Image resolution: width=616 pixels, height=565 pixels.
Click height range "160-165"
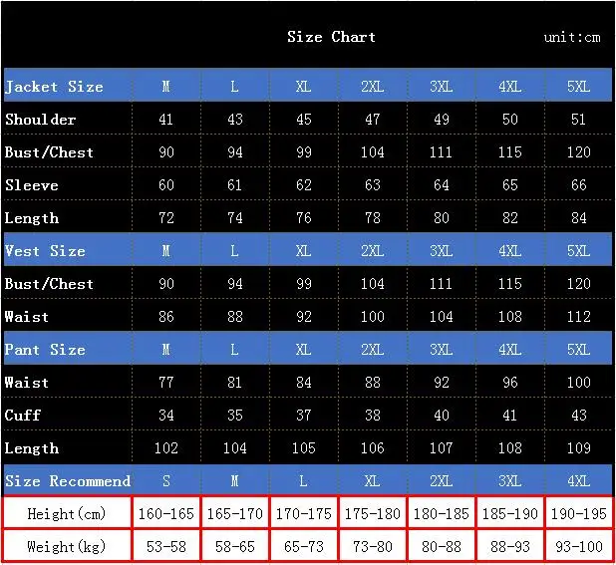click(166, 513)
